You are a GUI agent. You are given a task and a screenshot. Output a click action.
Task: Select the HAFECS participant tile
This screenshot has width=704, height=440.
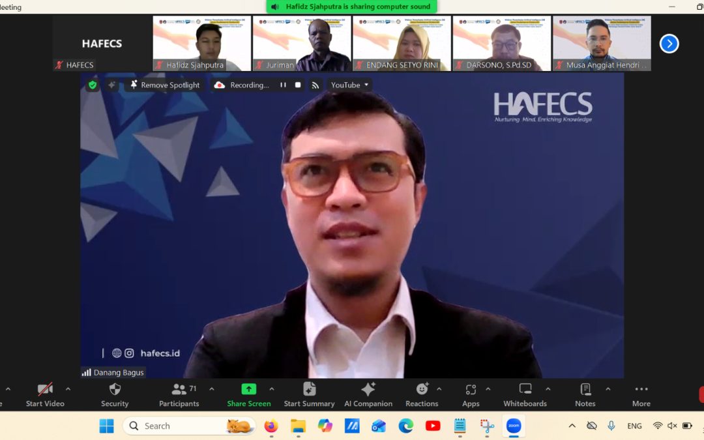click(x=102, y=44)
